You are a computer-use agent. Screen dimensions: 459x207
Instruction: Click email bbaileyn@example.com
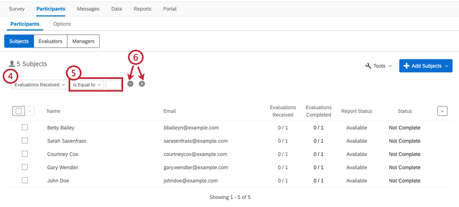point(191,128)
